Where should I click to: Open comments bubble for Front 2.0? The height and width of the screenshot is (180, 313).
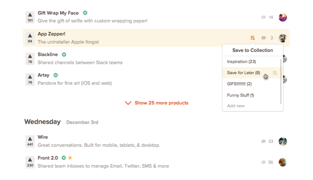coord(263,162)
